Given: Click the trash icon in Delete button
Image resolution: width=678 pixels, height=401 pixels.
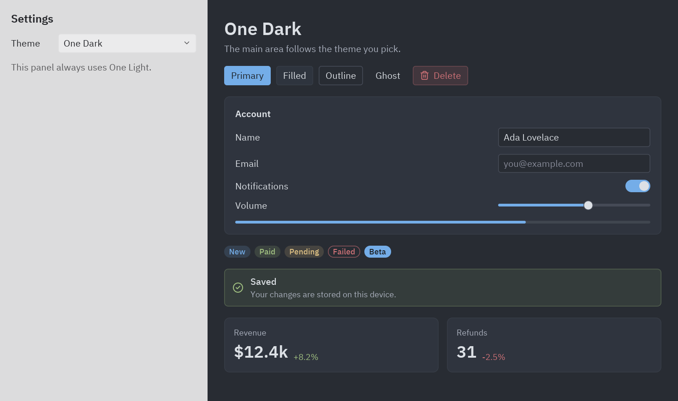Looking at the screenshot, I should coord(424,76).
